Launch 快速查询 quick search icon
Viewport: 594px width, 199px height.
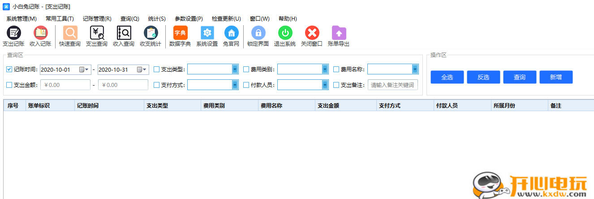(x=70, y=33)
